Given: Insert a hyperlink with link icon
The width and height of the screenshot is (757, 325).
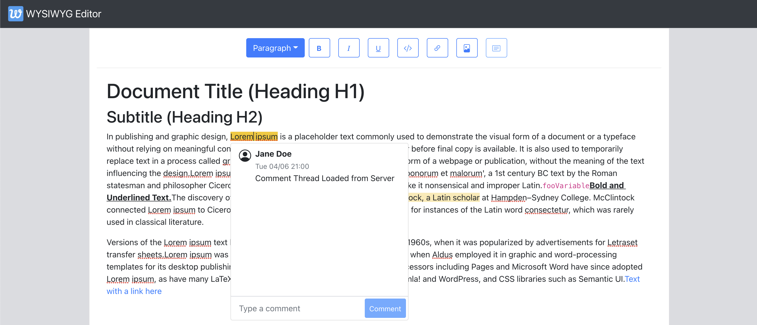Looking at the screenshot, I should (437, 48).
